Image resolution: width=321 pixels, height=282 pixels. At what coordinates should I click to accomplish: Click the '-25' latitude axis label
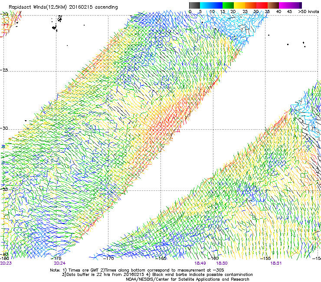[4, 70]
